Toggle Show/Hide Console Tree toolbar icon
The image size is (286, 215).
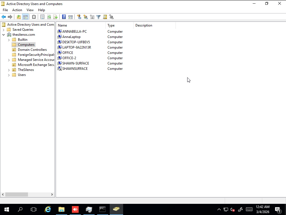coord(25,17)
